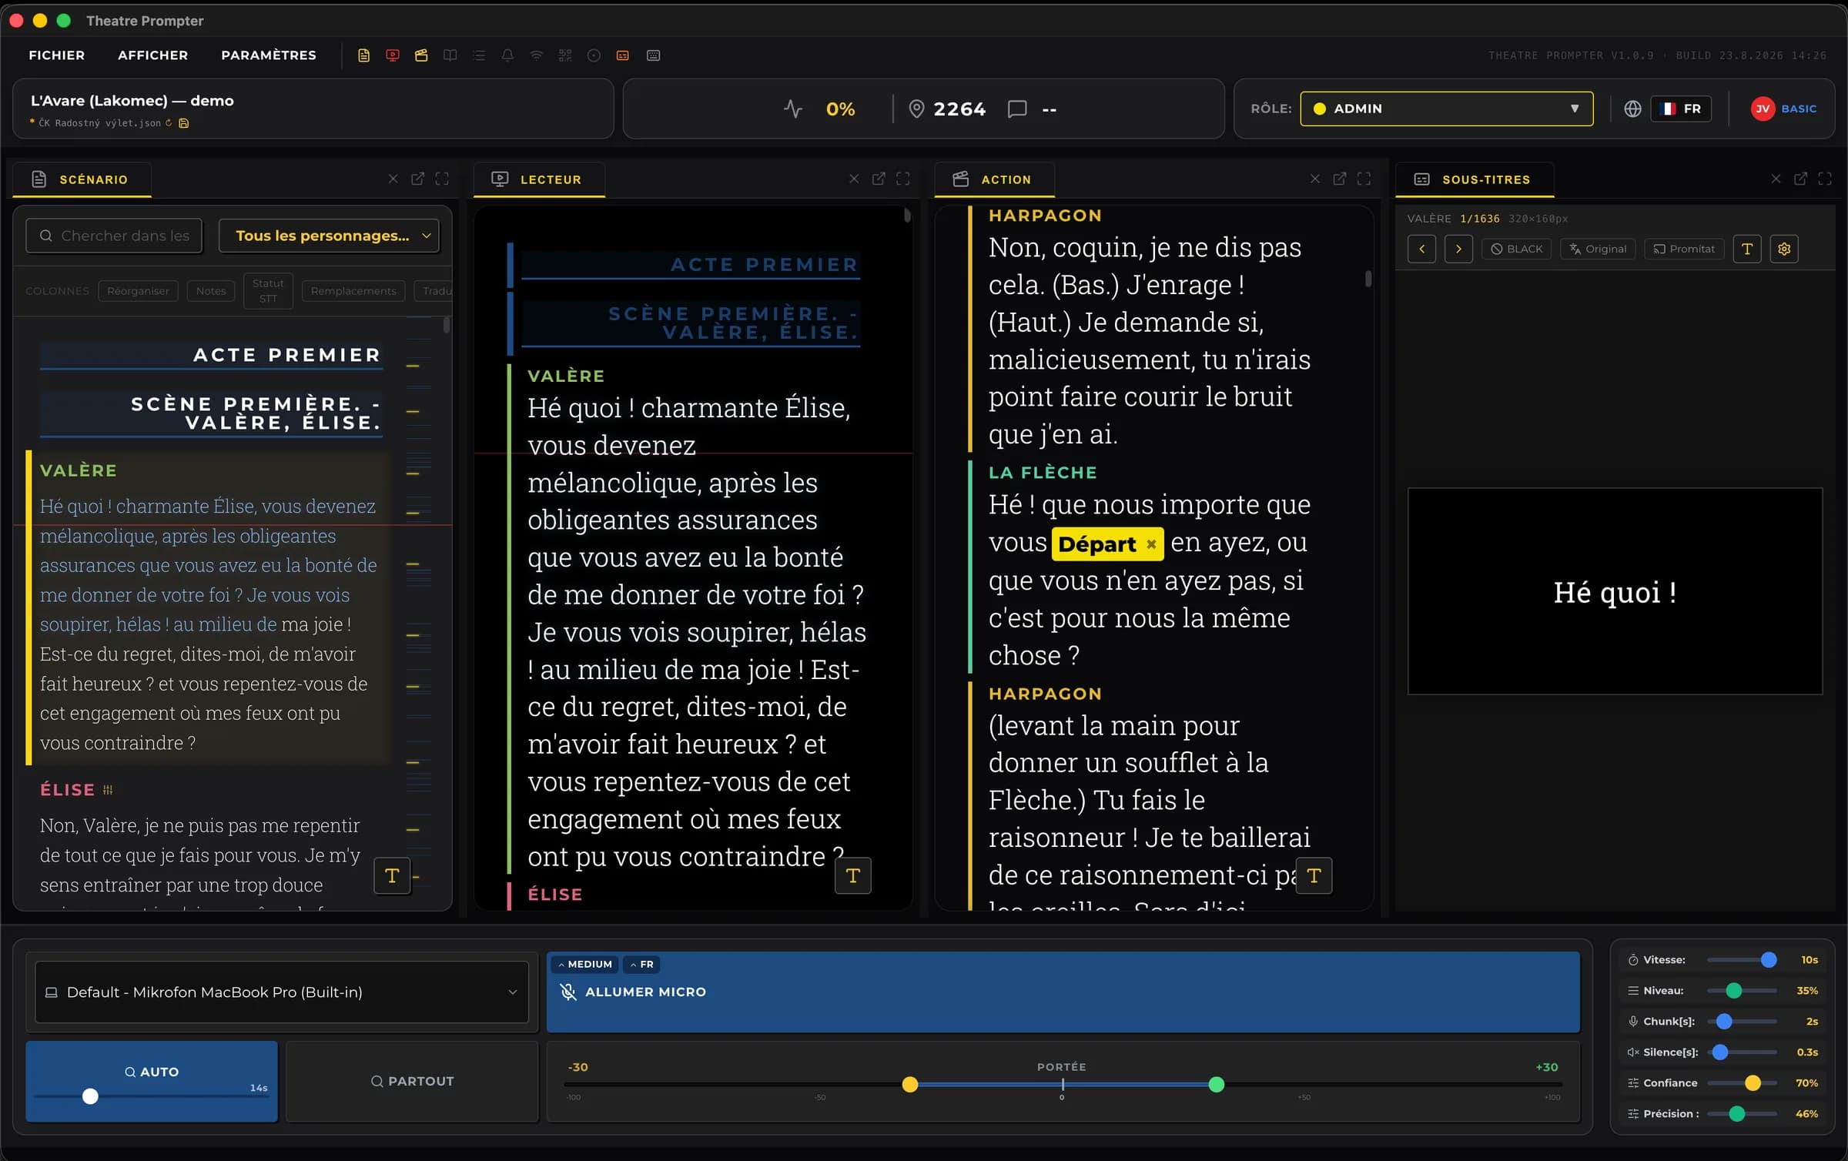Open the ADMIN role dropdown
Screen dimensions: 1848x1161
click(1446, 109)
